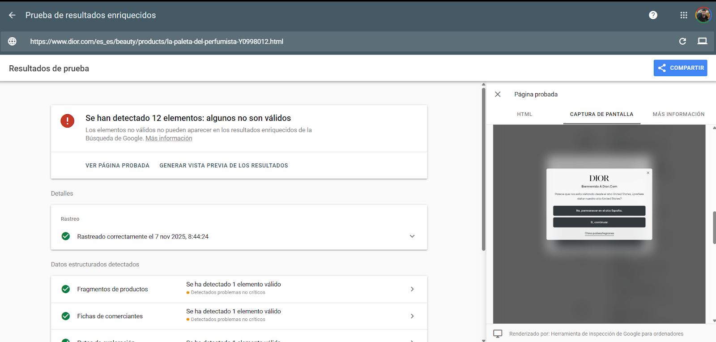
Task: Click 'Sí, continuar' in the preview popup
Action: [x=599, y=222]
